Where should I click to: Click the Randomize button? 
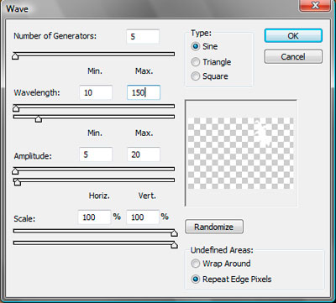pyautogui.click(x=214, y=227)
